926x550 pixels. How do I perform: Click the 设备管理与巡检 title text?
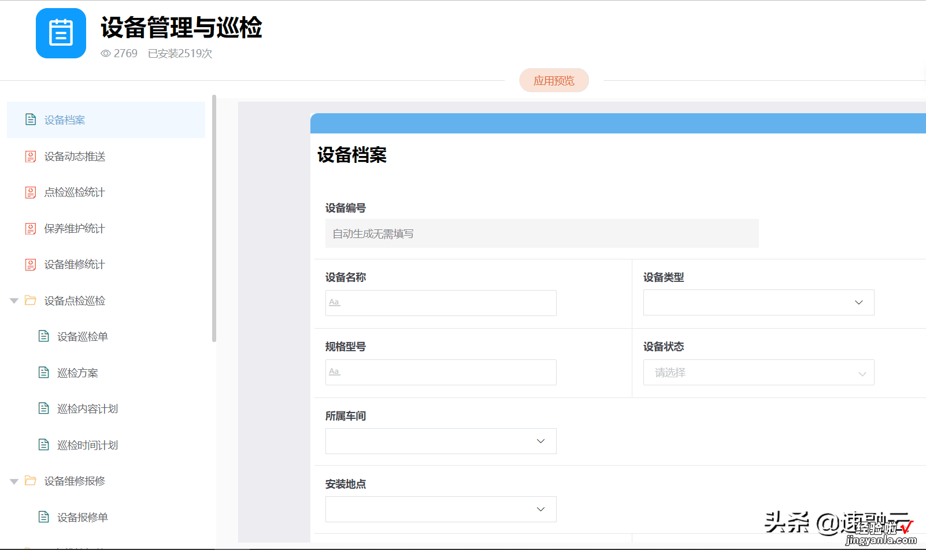[182, 27]
